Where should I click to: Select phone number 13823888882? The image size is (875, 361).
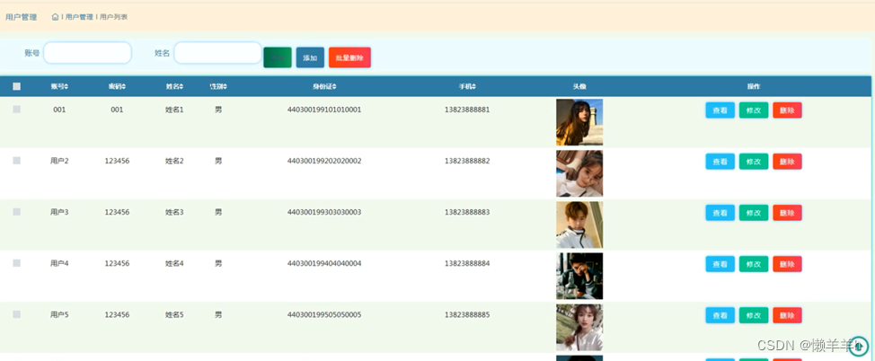tap(467, 162)
